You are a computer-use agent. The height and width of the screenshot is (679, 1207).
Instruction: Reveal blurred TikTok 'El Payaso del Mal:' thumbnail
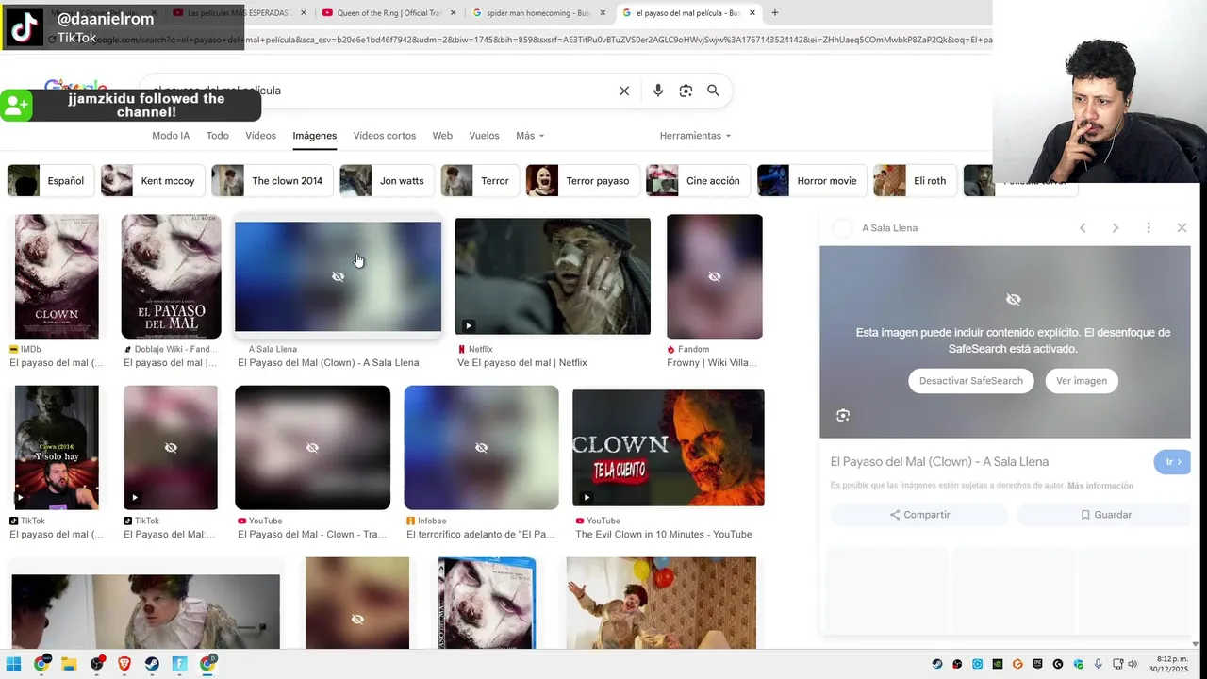click(171, 448)
